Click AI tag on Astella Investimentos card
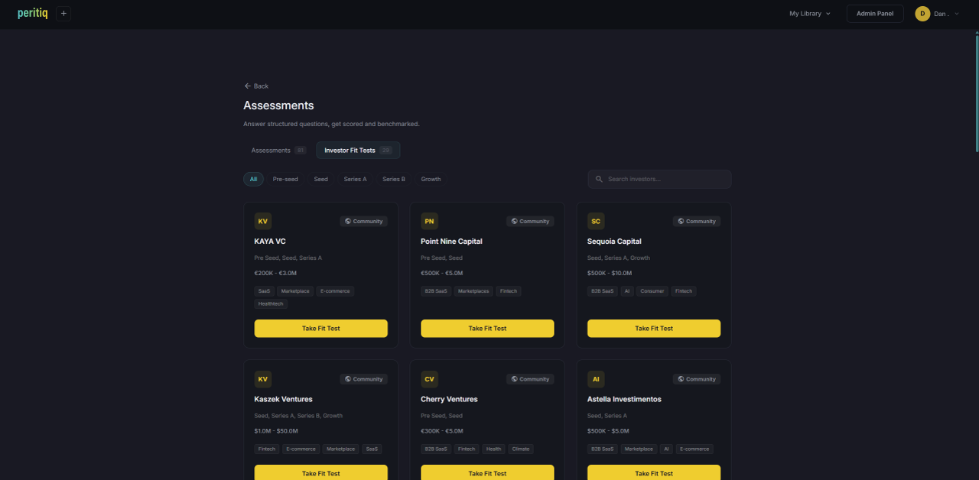This screenshot has width=979, height=480. pos(666,449)
